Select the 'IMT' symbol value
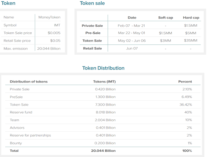The image size is (209, 157). tap(57, 25)
